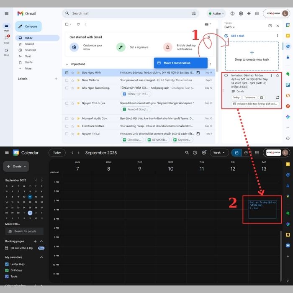Screen dimensions: 293x293
Task: Go to previous week in Calendar
Action: point(72,153)
